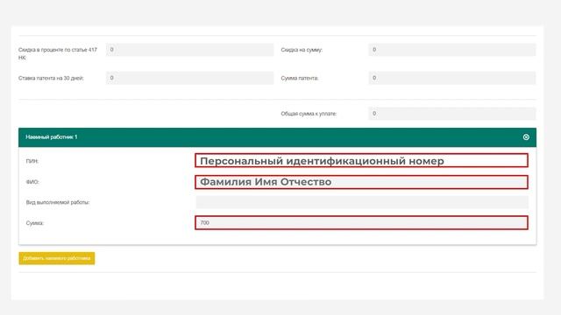
Task: Click the ФИО input field
Action: 361,182
